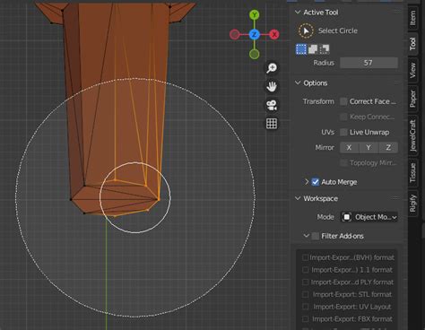Toggle the Keep Connected checkbox
The height and width of the screenshot is (330, 425).
coord(343,117)
